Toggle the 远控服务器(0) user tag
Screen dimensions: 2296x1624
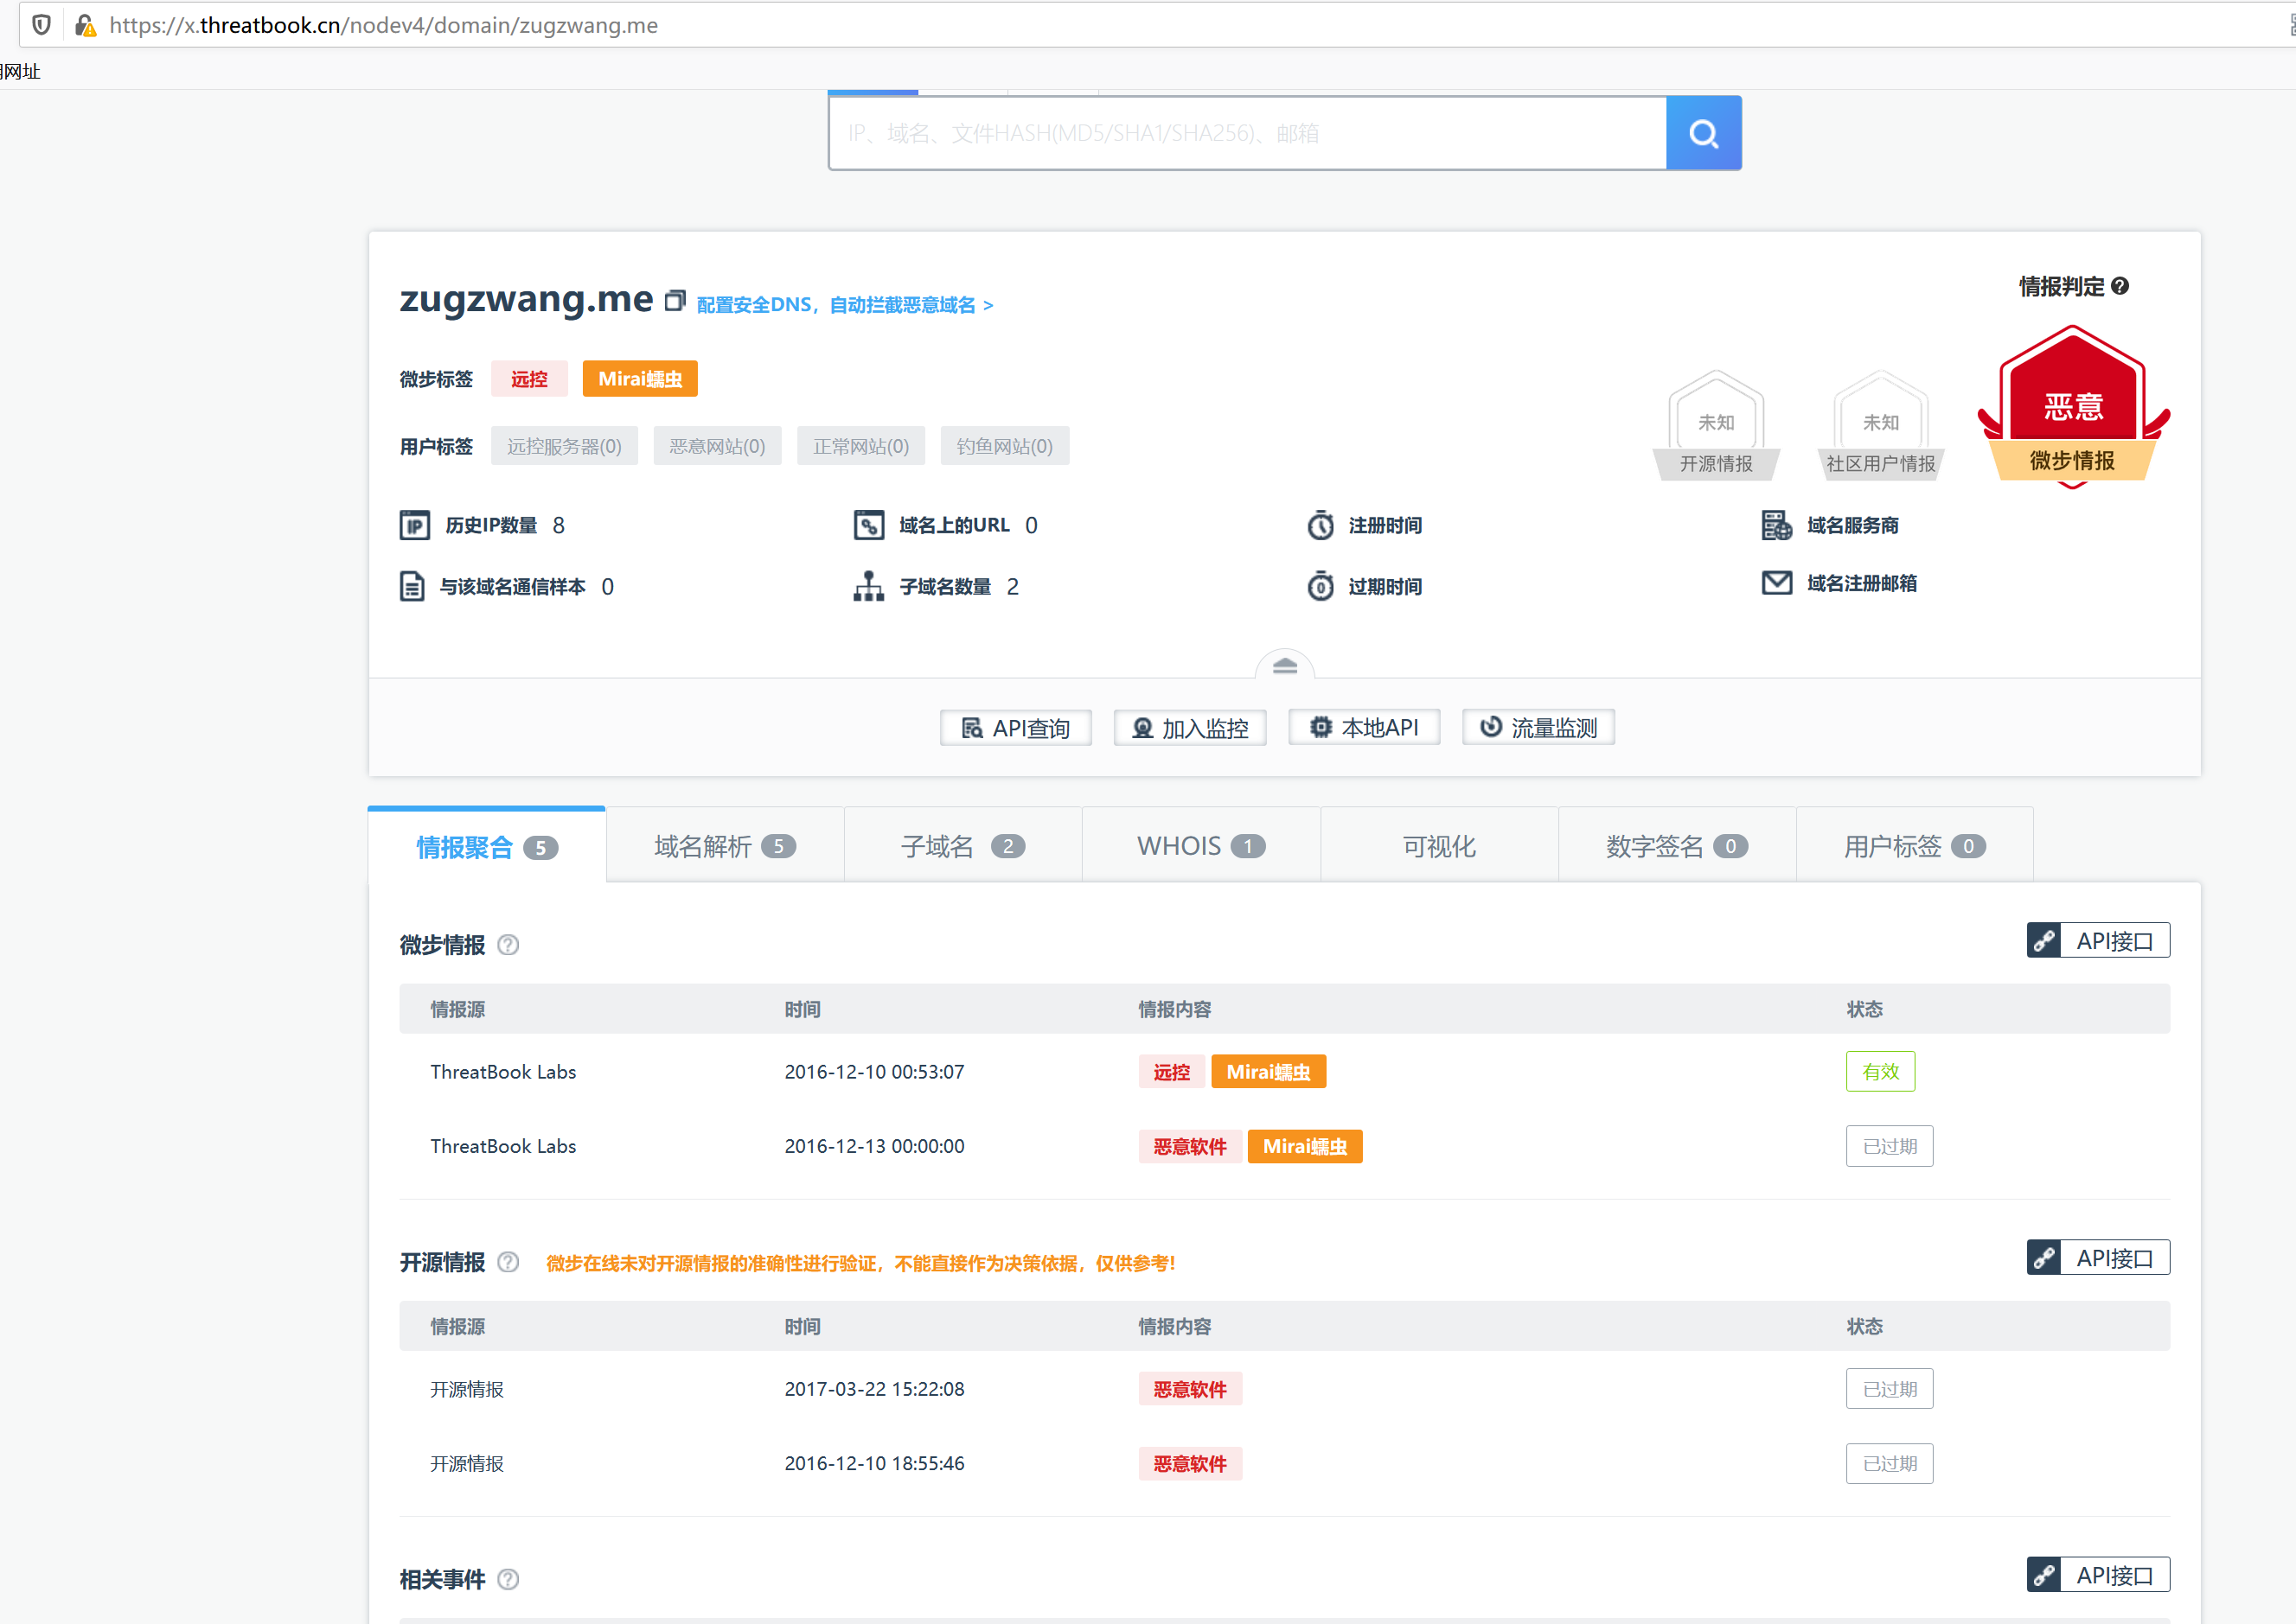(x=564, y=446)
